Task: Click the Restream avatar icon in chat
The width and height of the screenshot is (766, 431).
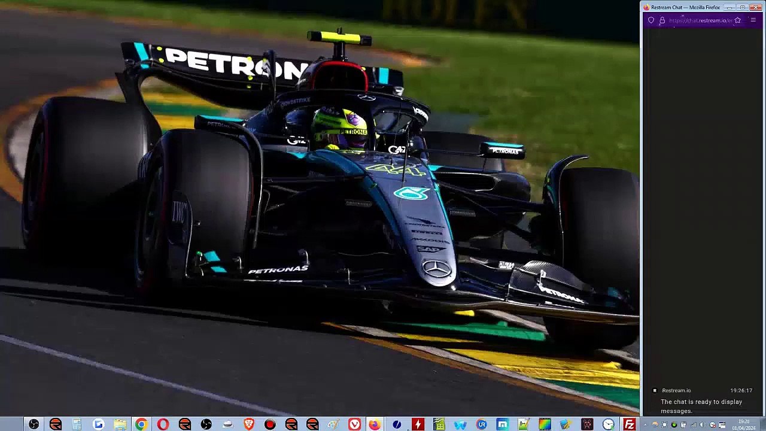Action: [x=655, y=390]
